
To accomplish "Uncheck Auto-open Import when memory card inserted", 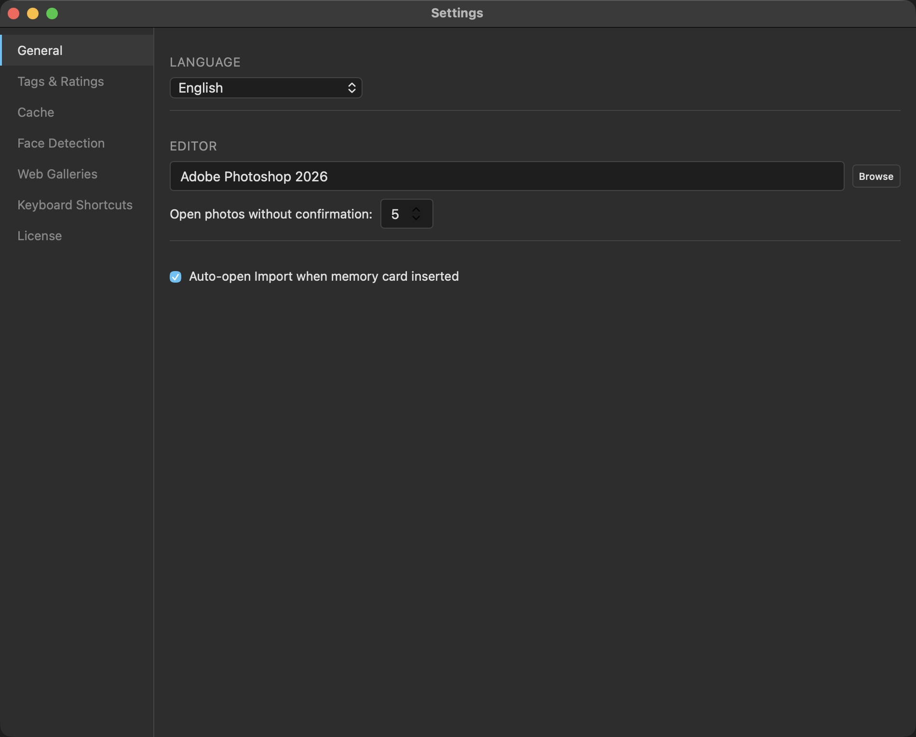I will 175,276.
